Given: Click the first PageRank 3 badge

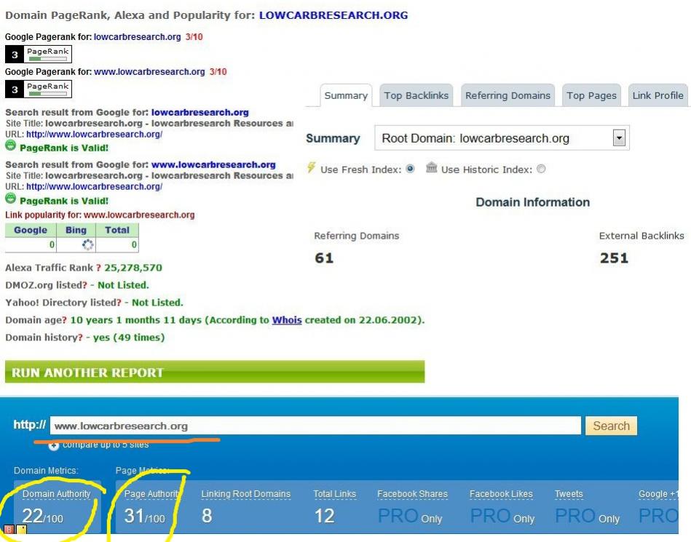Looking at the screenshot, I should click(39, 54).
